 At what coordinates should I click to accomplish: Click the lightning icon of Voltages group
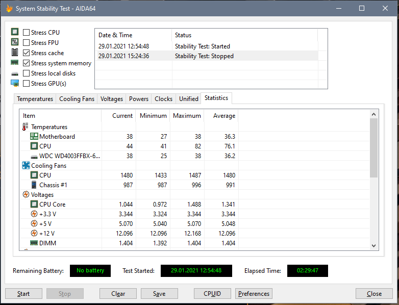pyautogui.click(x=26, y=194)
